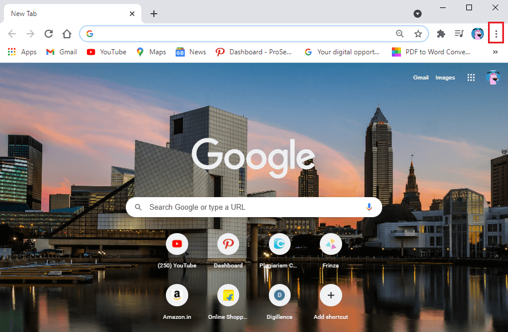Open the News bookmark

(191, 52)
